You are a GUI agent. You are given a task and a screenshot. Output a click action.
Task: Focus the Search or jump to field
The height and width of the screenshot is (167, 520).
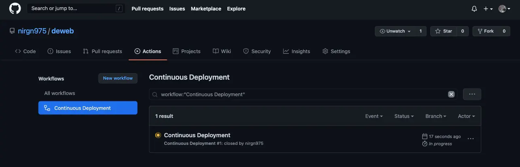coord(76,8)
